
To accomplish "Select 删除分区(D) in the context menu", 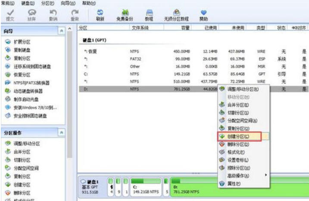I will (x=243, y=144).
